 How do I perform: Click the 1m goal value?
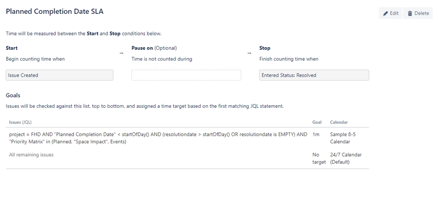(316, 134)
